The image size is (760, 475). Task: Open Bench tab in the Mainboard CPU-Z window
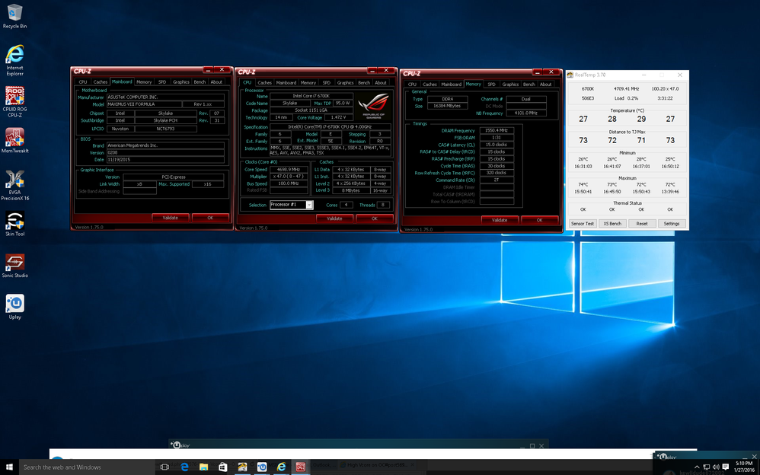[x=200, y=82]
